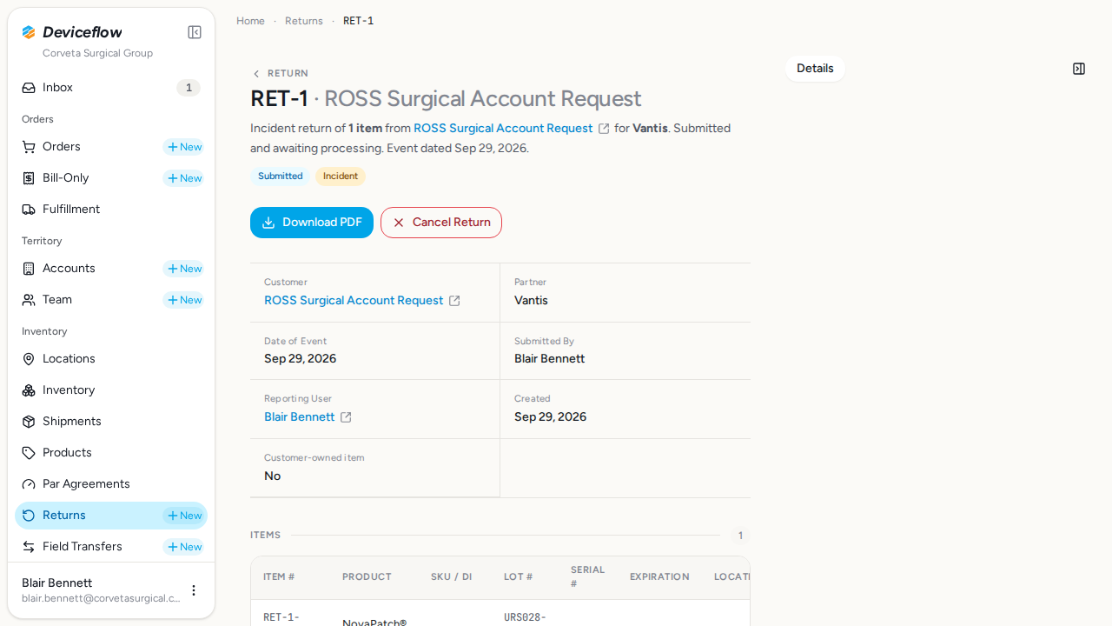Go to Home breadcrumb
Screen dimensions: 1112x626
tap(250, 21)
